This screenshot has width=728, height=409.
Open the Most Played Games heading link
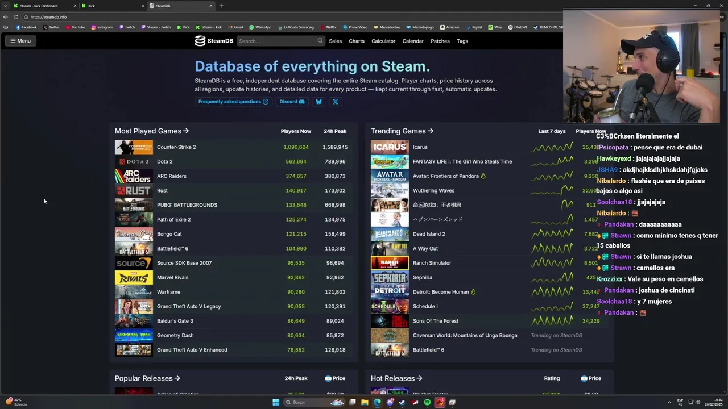click(x=152, y=131)
